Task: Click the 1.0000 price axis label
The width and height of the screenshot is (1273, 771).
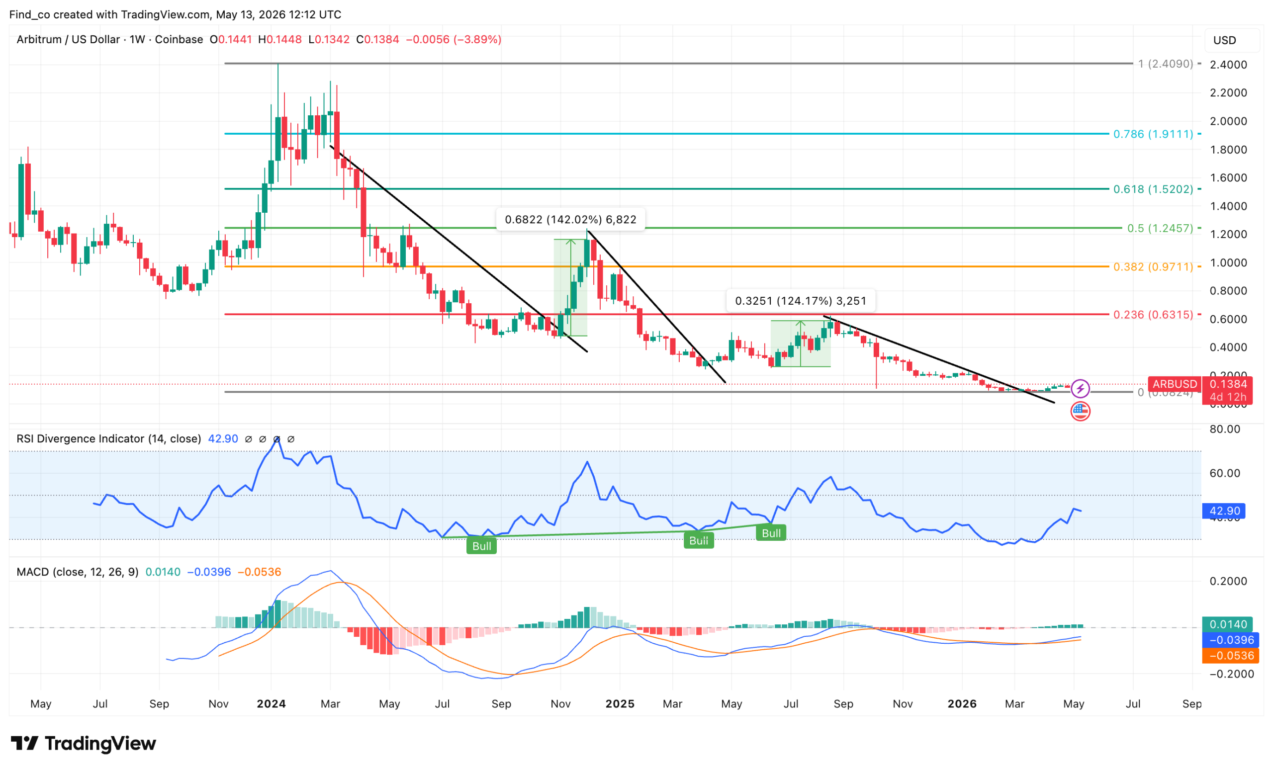Action: (1228, 262)
